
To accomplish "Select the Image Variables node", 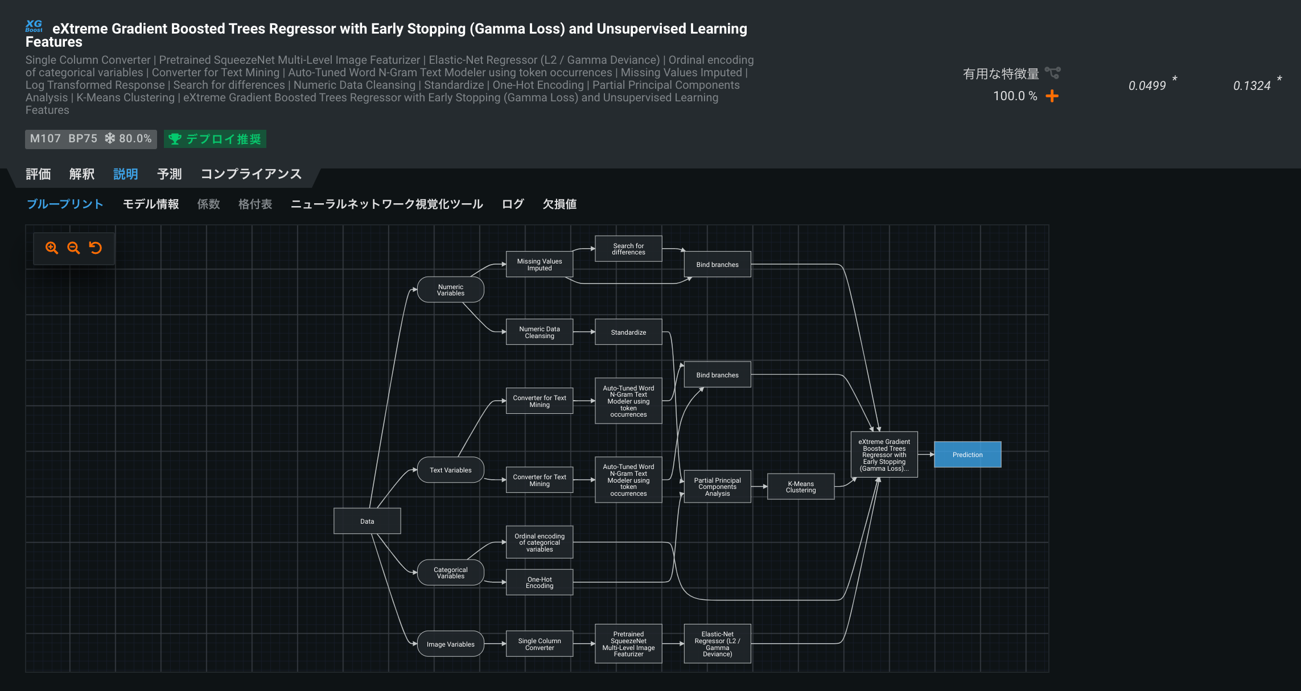I will [x=451, y=644].
